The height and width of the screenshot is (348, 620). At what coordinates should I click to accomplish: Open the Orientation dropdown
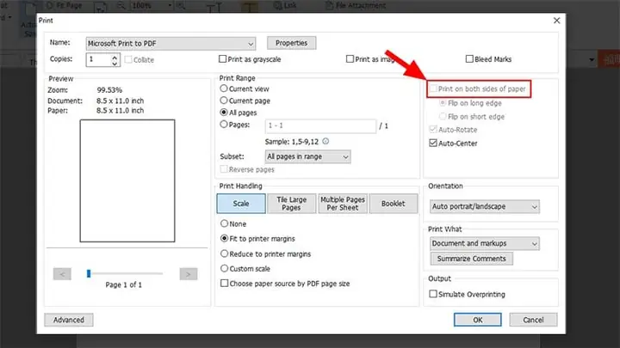click(x=484, y=207)
